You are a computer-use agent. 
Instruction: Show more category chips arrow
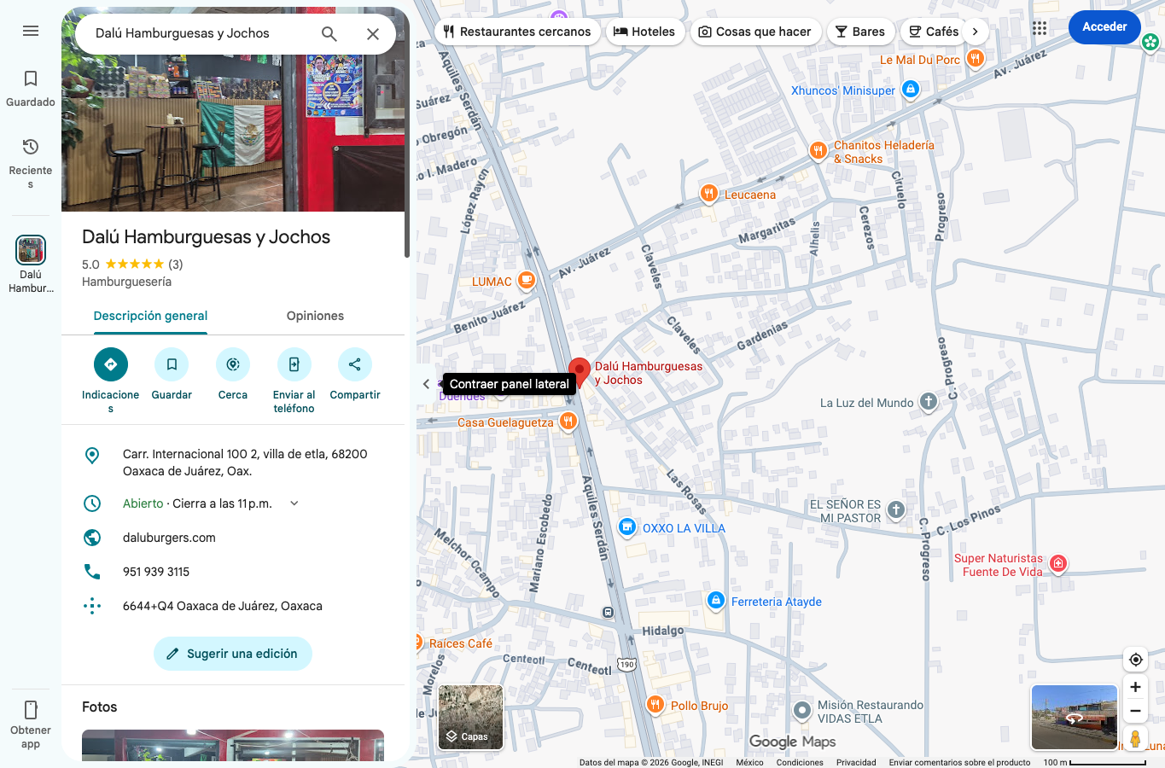click(975, 32)
